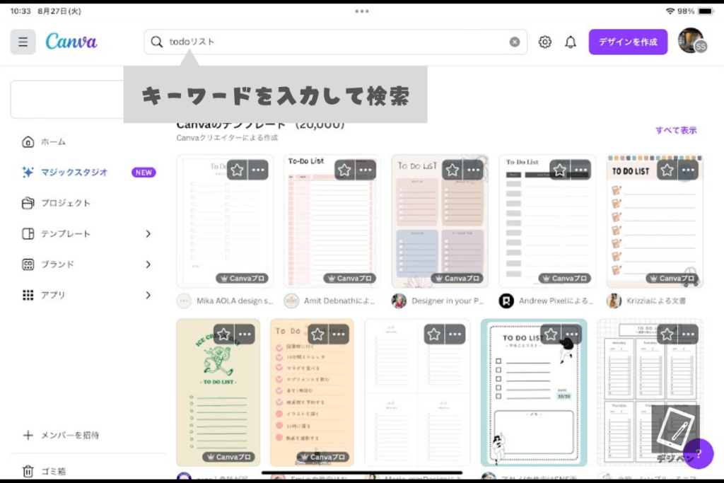Expand the テンプレート chevron
The height and width of the screenshot is (483, 724).
[148, 233]
